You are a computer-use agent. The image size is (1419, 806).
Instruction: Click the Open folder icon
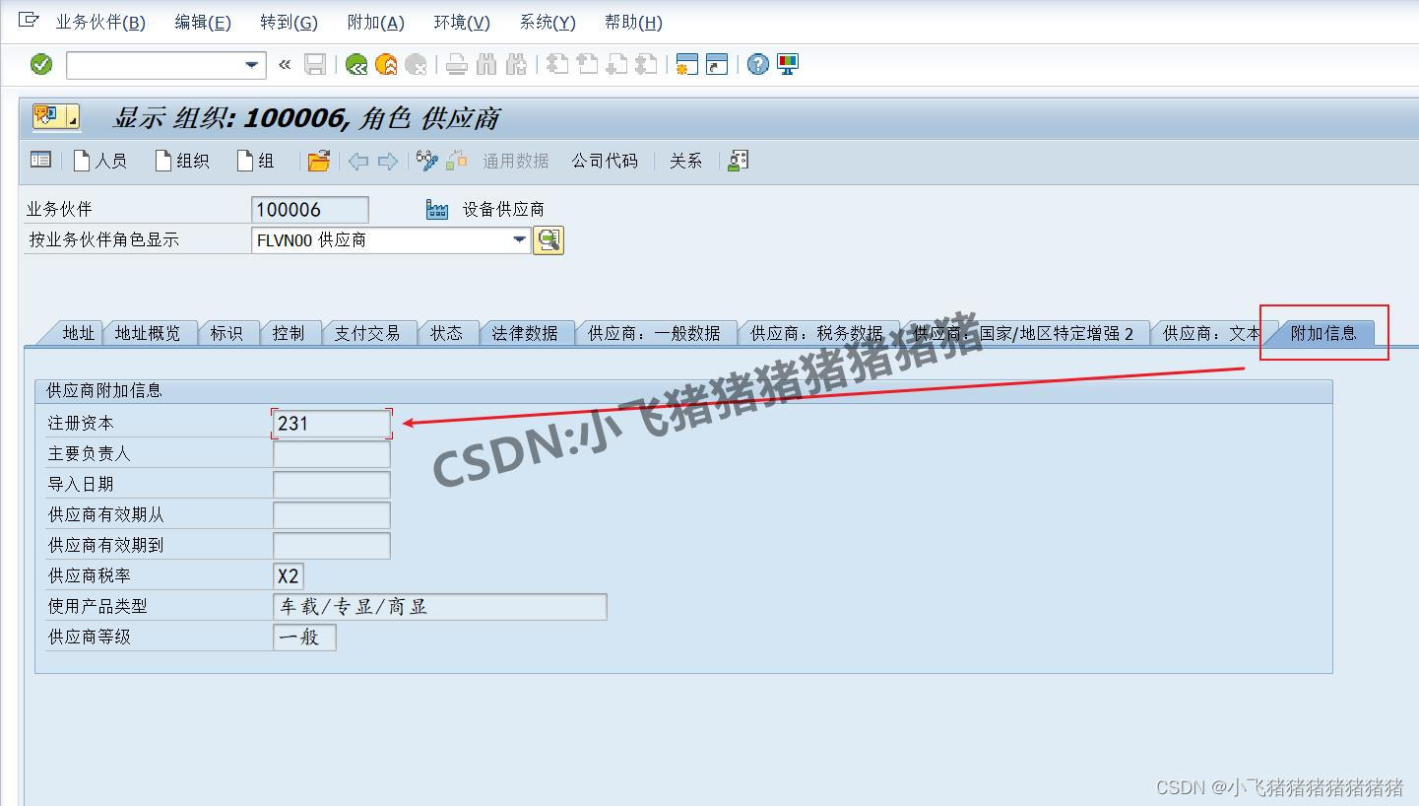coord(318,161)
